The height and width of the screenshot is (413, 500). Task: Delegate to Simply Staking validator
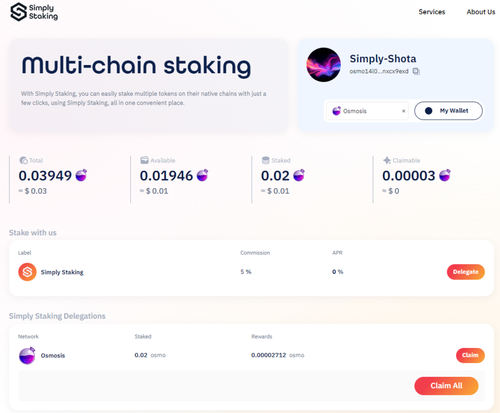click(x=465, y=272)
